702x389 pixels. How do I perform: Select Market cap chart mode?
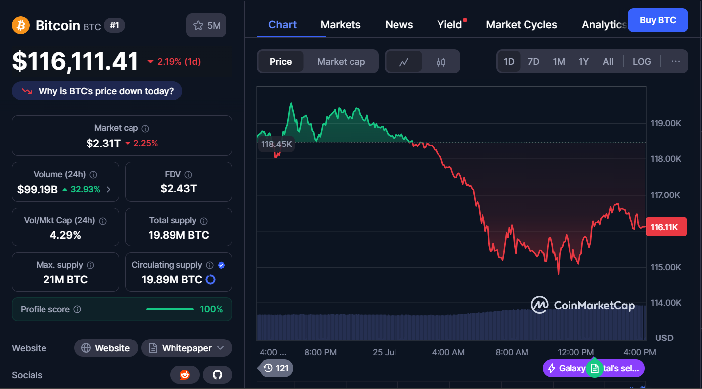pyautogui.click(x=341, y=62)
